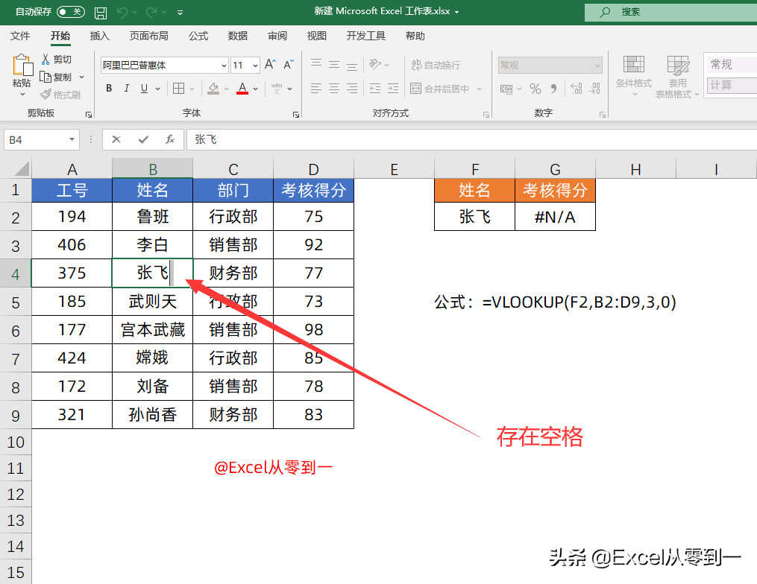Toggle the Underline formatting button
The image size is (757, 584).
pos(142,89)
